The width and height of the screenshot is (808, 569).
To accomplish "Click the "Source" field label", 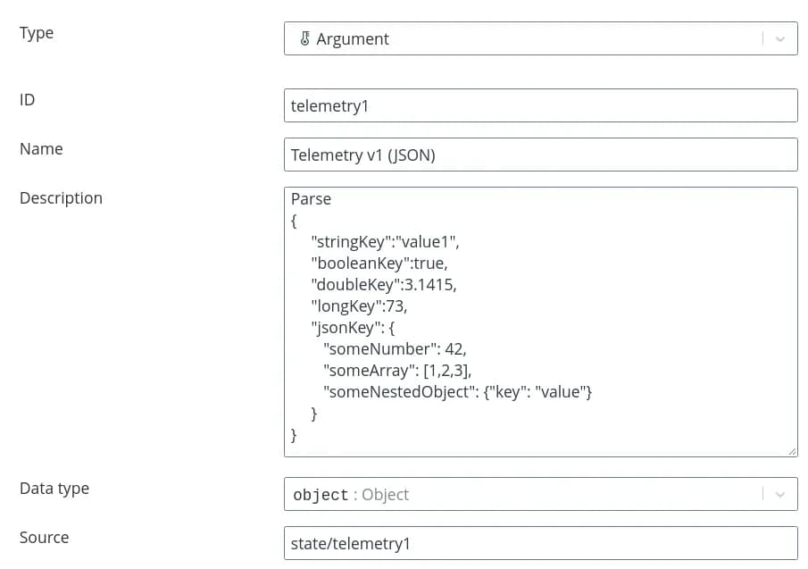I will (44, 538).
